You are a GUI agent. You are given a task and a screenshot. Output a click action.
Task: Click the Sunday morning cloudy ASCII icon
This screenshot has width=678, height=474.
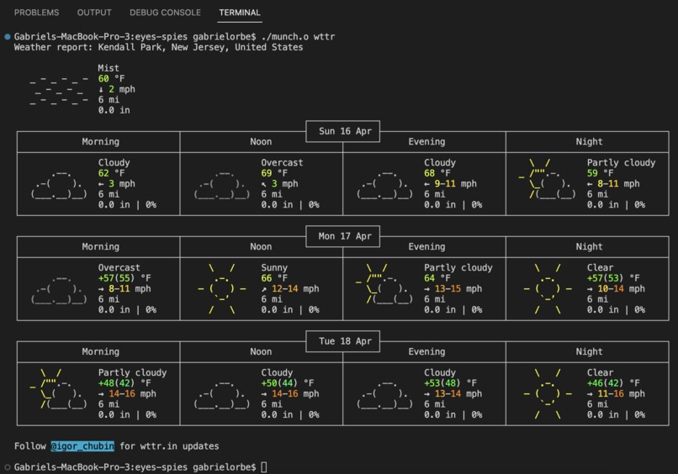(59, 184)
